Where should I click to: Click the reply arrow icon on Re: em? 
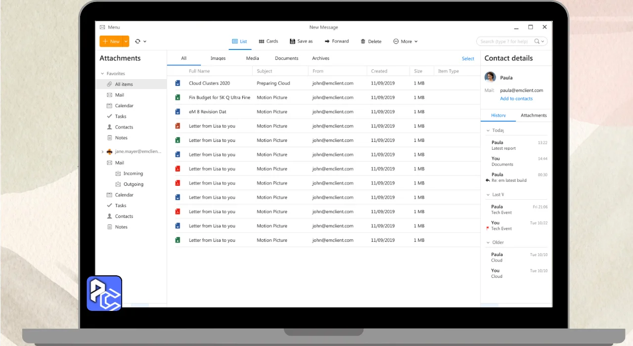pos(488,180)
